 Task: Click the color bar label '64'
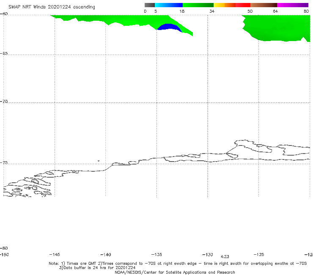tap(275, 11)
